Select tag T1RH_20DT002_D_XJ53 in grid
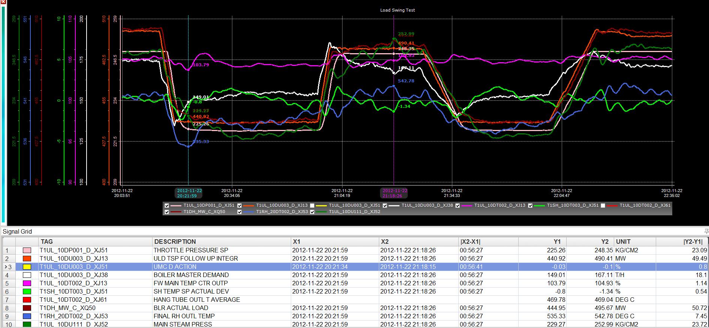Viewport: 709px width, 328px height. pos(74,316)
